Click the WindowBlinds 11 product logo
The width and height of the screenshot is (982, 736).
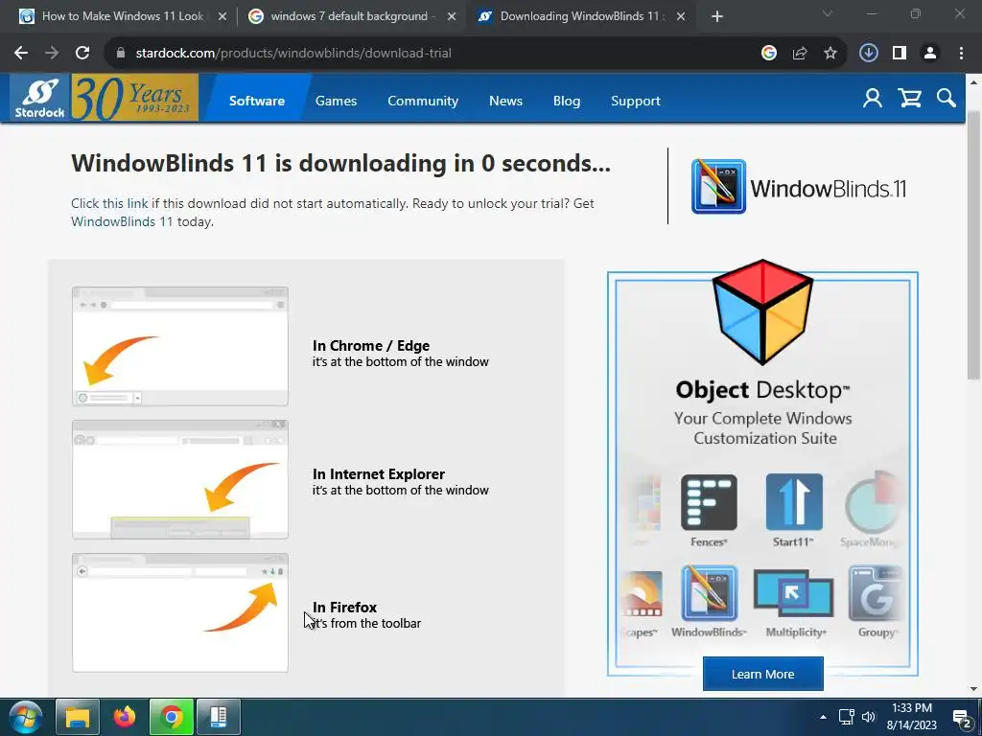click(799, 187)
